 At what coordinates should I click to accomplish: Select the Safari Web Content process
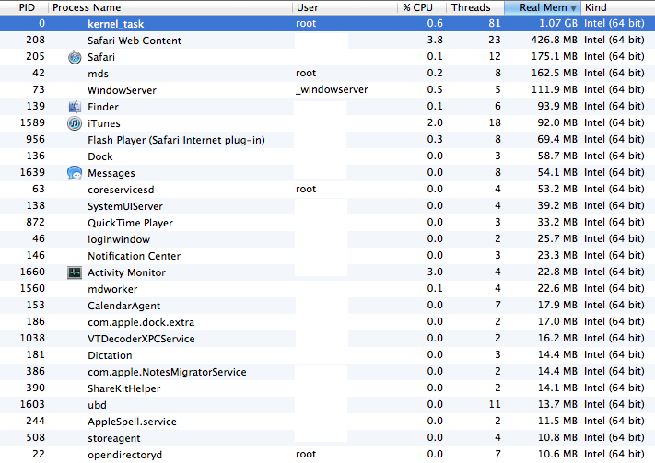(328, 41)
